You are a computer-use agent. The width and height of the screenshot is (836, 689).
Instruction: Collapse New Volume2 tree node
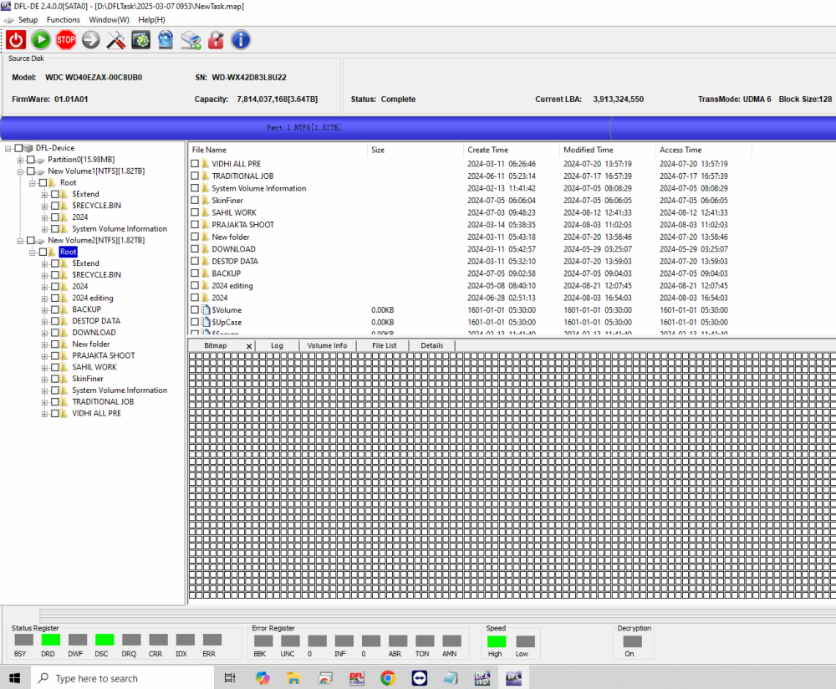[20, 241]
